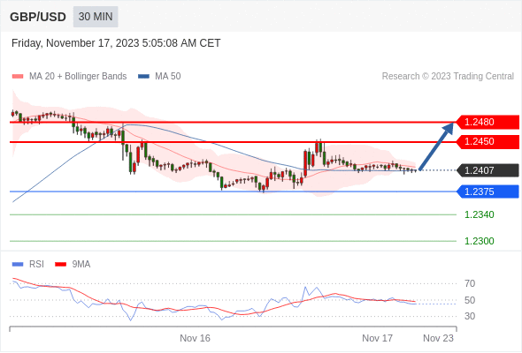Select the 1.2407 current price tag
Image resolution: width=522 pixels, height=353 pixels.
[487, 170]
